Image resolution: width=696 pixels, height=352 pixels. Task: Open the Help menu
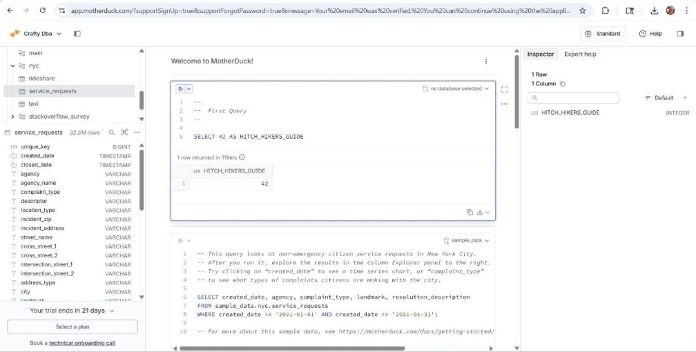click(650, 34)
